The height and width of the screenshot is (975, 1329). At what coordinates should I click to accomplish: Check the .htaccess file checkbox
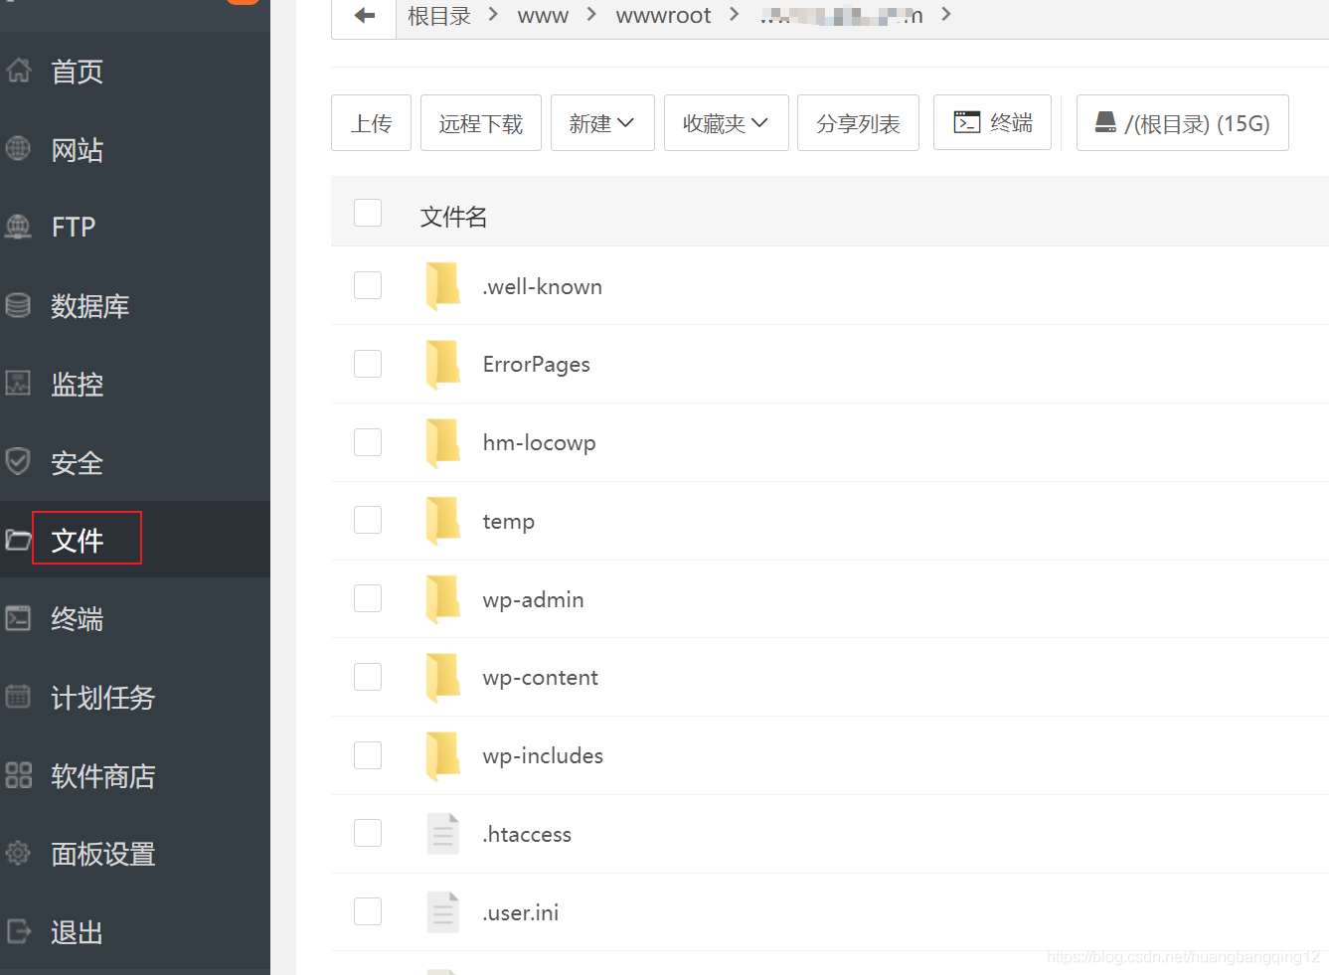[368, 833]
